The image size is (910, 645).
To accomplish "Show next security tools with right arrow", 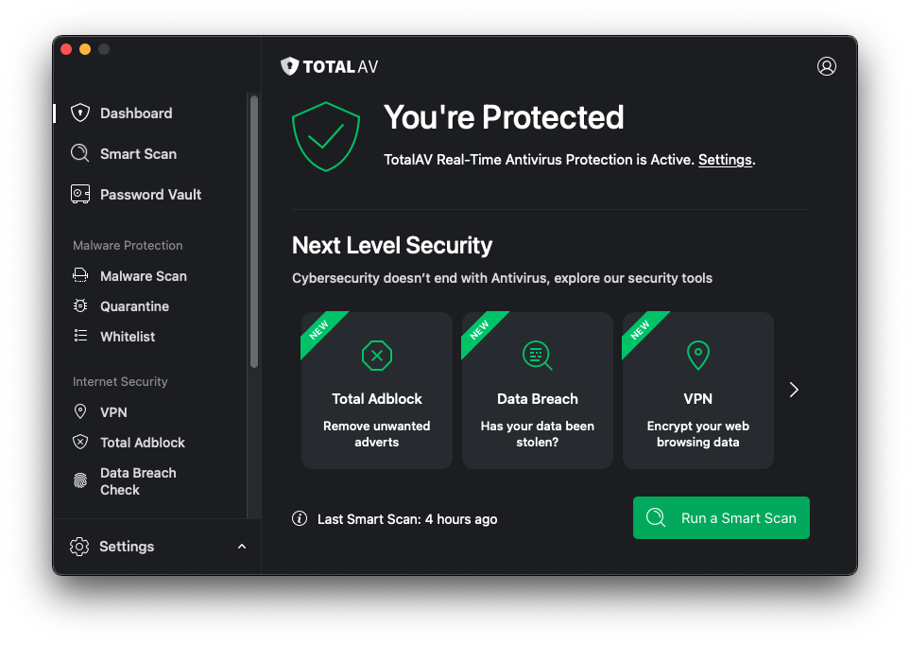I will coord(794,390).
